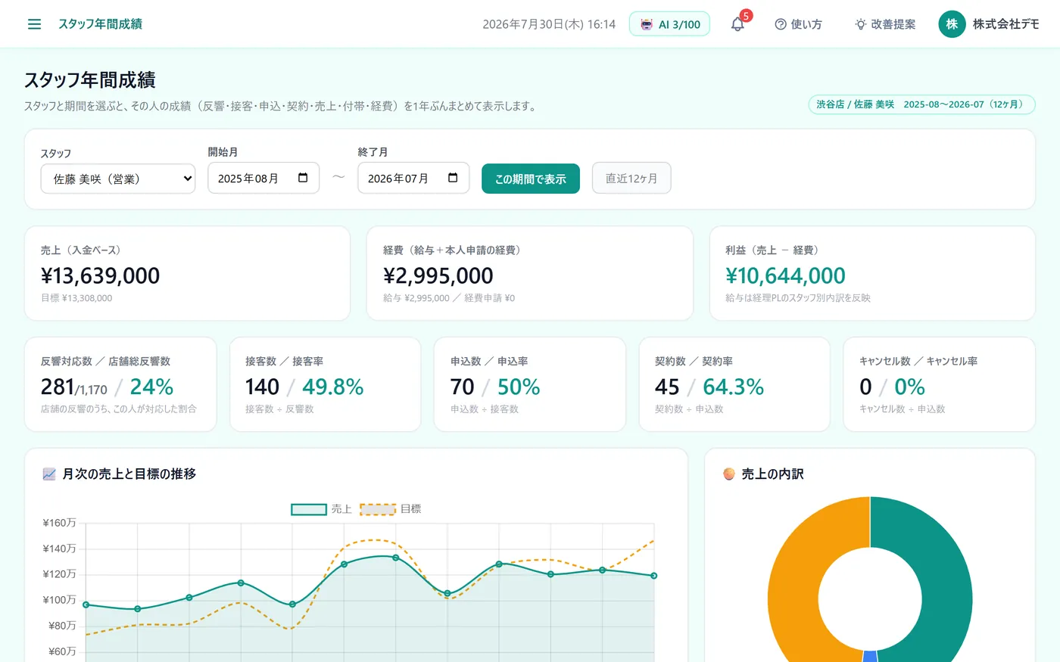The width and height of the screenshot is (1060, 662).
Task: Toggle the 売上 legend series
Action: coord(322,509)
